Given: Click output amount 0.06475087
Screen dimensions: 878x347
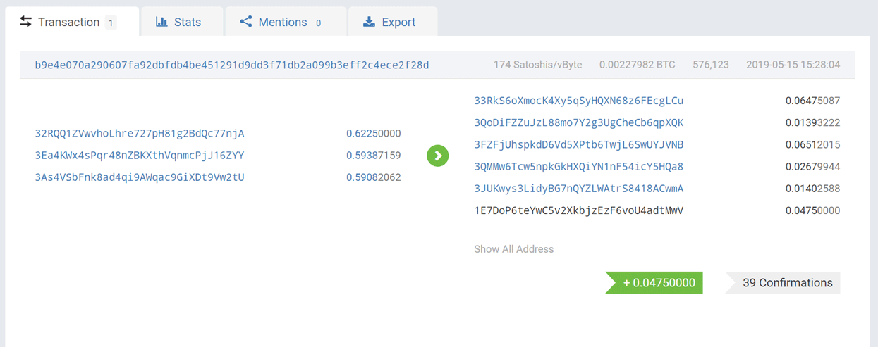Looking at the screenshot, I should tap(813, 101).
